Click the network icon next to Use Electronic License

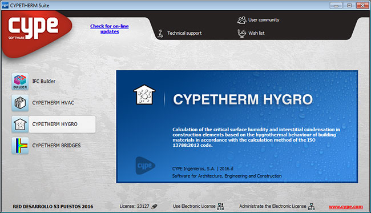[220, 206]
